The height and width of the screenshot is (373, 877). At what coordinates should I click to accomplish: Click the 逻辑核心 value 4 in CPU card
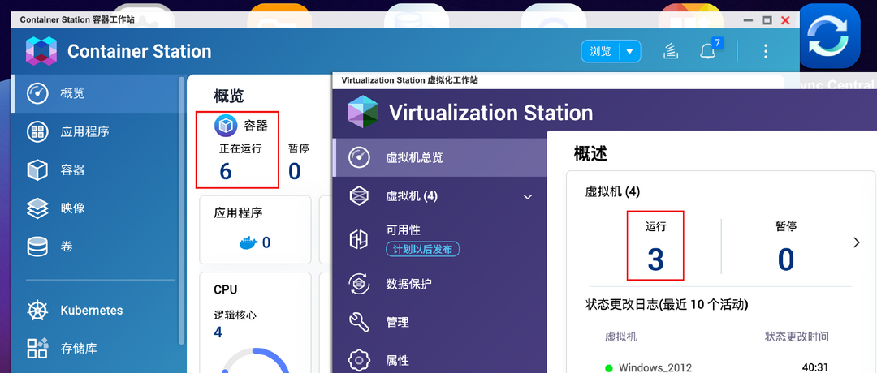pyautogui.click(x=218, y=332)
